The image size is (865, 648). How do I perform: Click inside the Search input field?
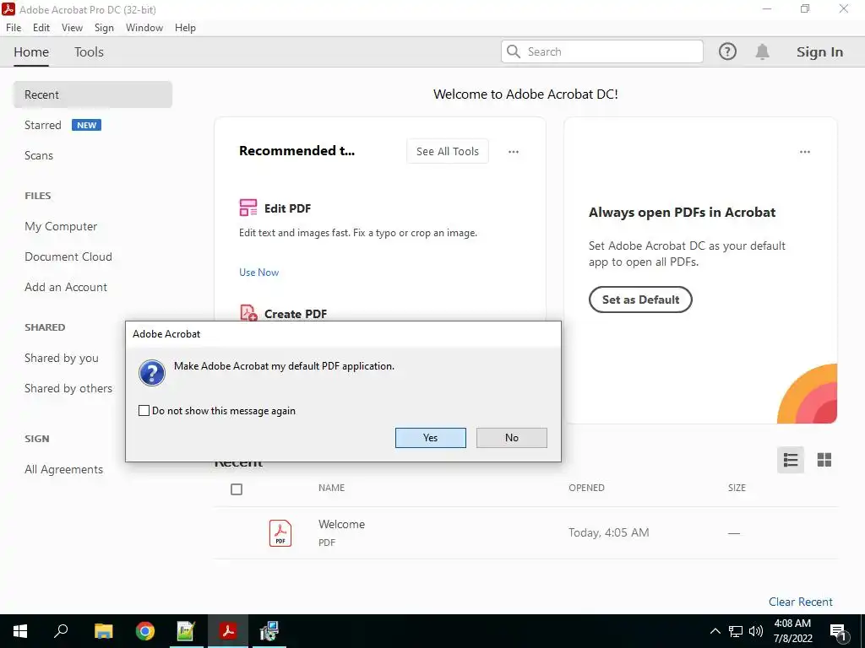tap(601, 51)
